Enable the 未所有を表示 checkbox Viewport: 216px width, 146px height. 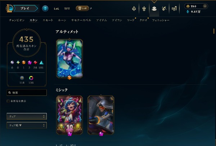(x=8, y=101)
